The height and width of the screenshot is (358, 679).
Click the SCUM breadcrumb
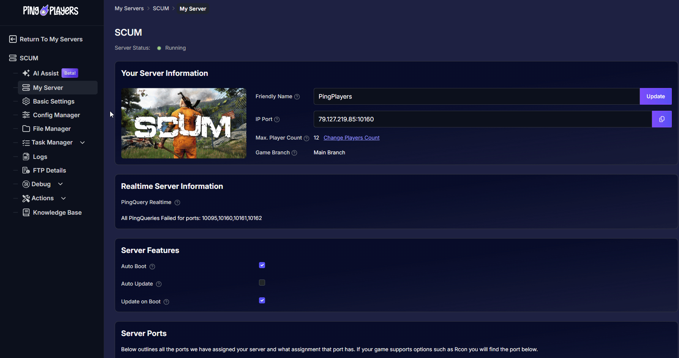point(161,8)
